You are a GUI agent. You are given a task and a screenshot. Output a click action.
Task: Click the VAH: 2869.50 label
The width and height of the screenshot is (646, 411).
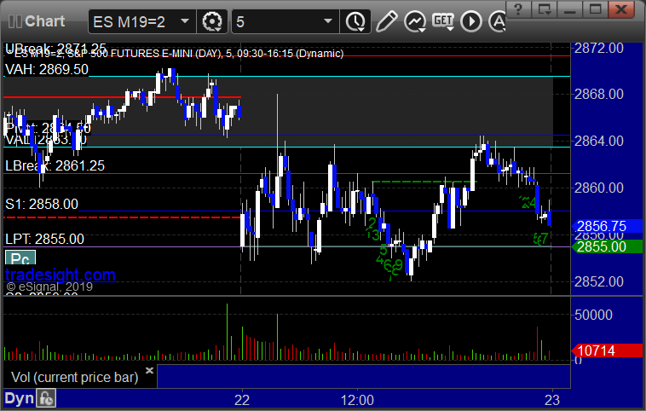tap(47, 69)
